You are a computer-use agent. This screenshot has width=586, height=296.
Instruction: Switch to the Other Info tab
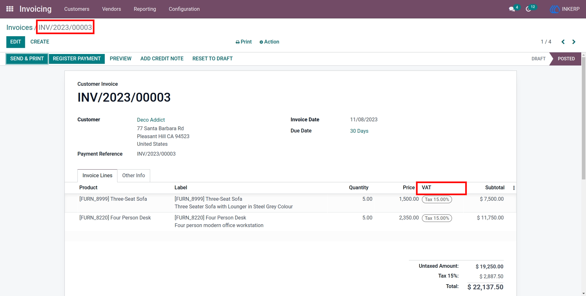pyautogui.click(x=134, y=176)
